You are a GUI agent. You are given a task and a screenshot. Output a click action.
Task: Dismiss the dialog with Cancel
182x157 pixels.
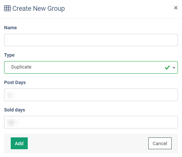(160, 143)
